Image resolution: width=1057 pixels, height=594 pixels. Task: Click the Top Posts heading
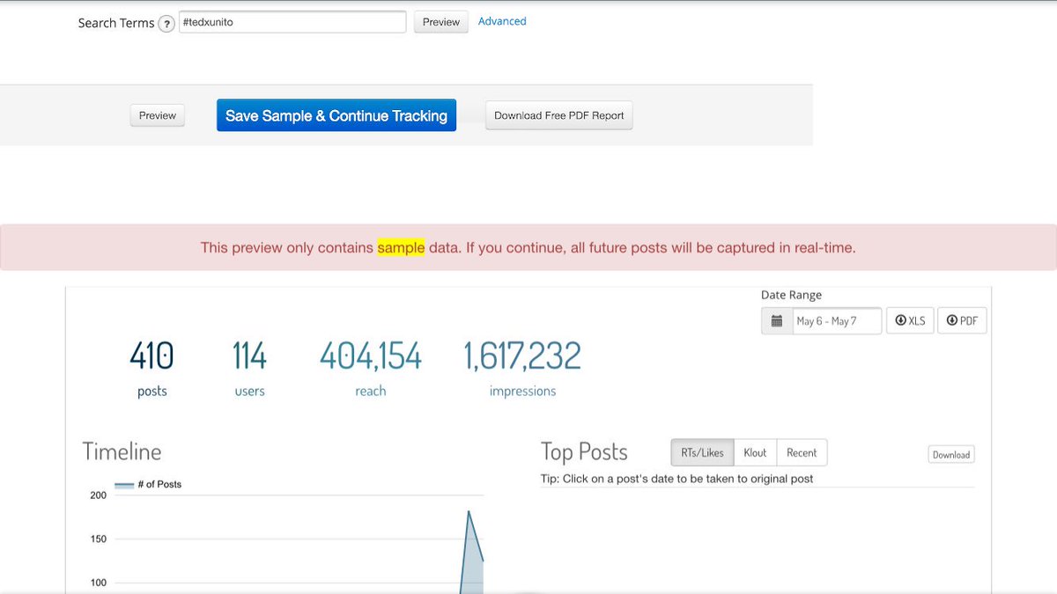click(x=584, y=451)
